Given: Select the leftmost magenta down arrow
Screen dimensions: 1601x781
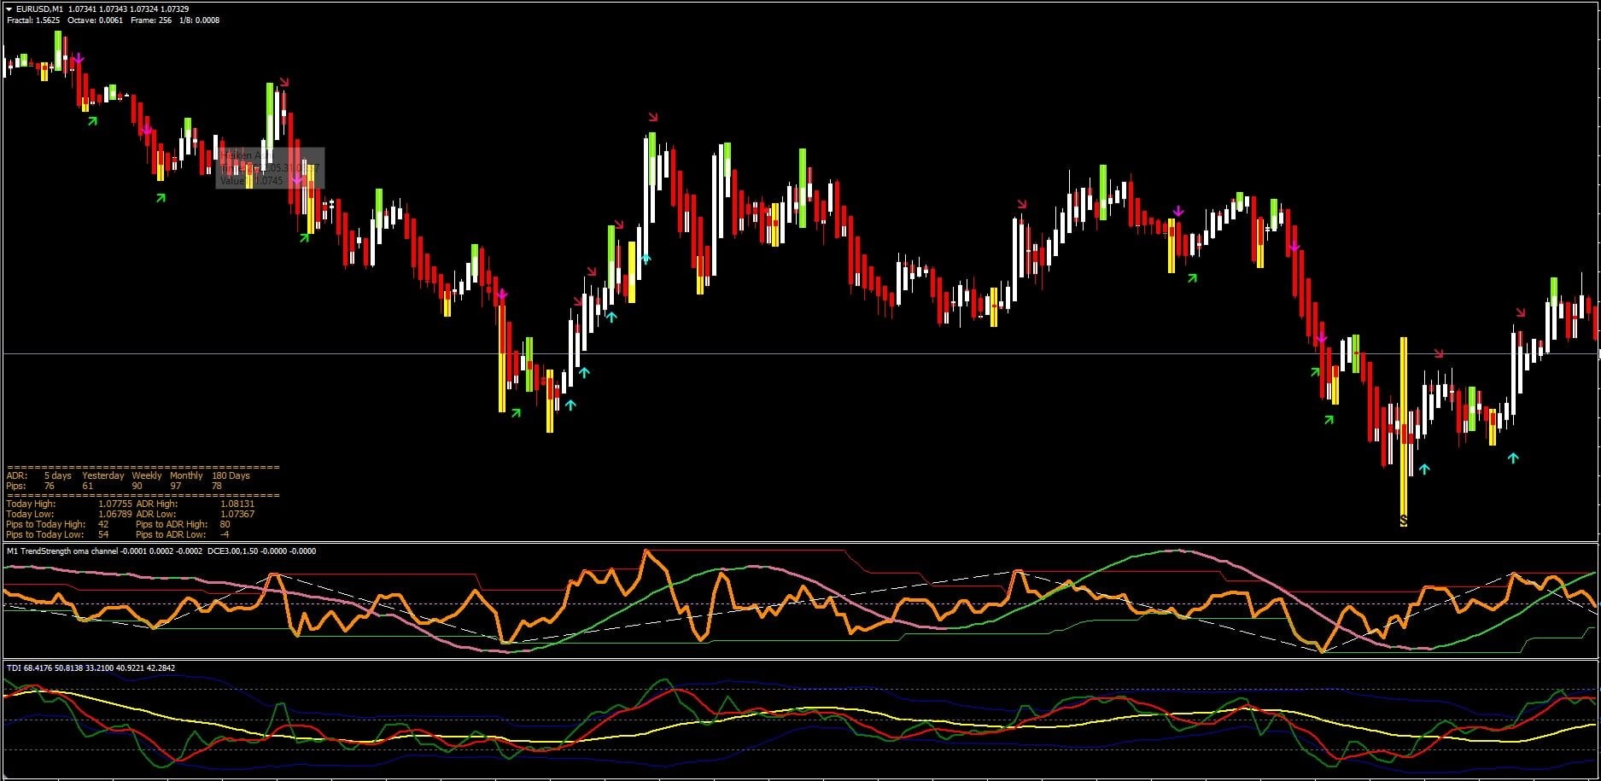Looking at the screenshot, I should (79, 59).
